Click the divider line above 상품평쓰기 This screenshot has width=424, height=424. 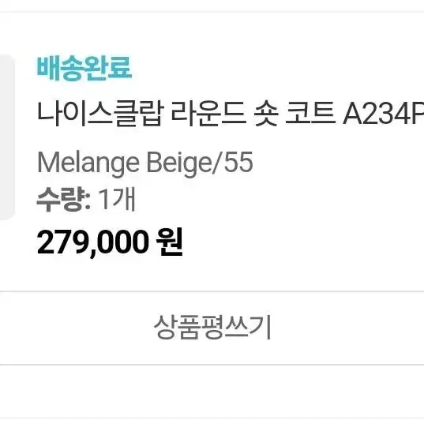pos(212,291)
